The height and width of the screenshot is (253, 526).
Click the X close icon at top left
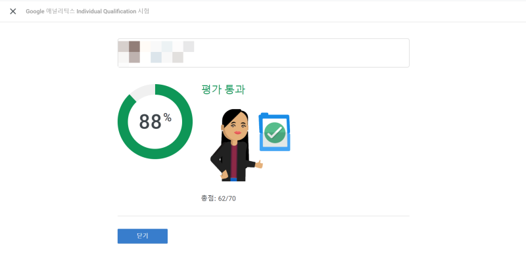(12, 11)
